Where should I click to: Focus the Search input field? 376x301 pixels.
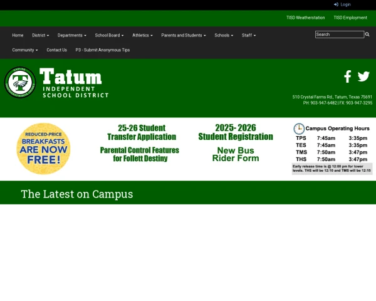340,34
